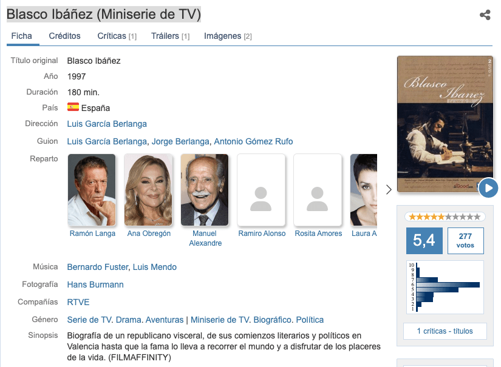
Task: Click Rosita Amores' placeholder avatar
Action: click(318, 190)
